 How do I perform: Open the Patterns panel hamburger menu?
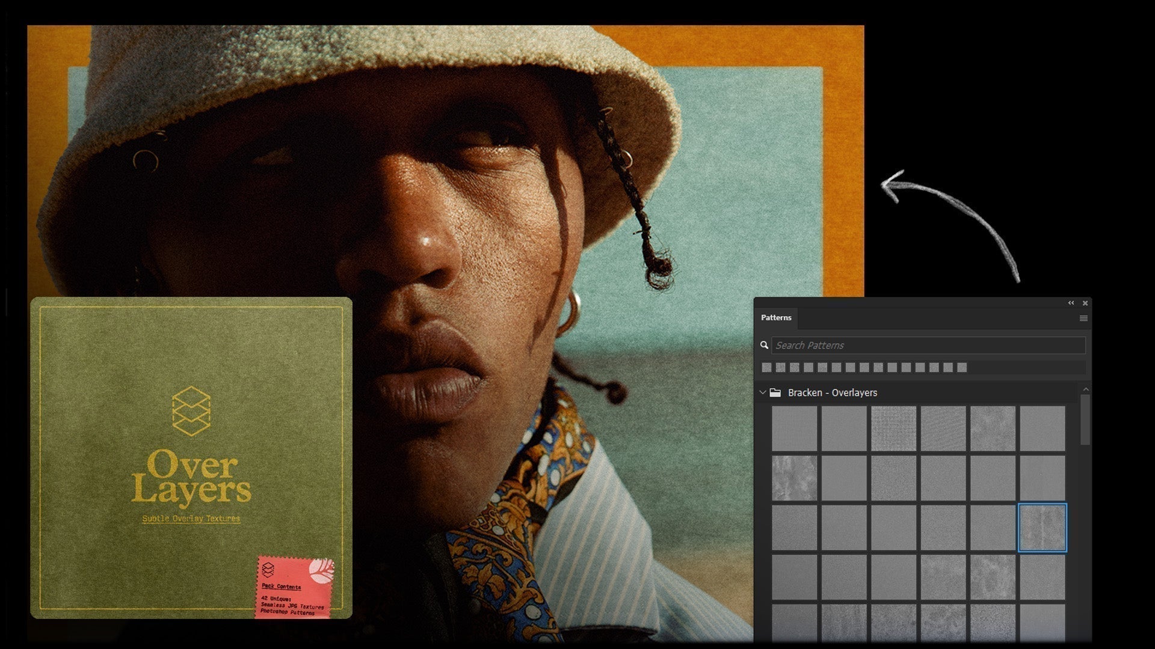tap(1083, 318)
